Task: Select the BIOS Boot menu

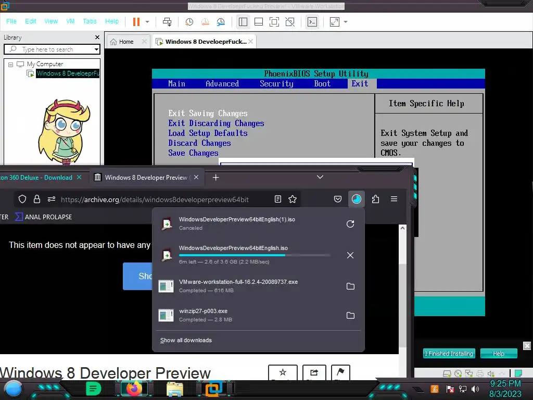Action: [x=322, y=84]
